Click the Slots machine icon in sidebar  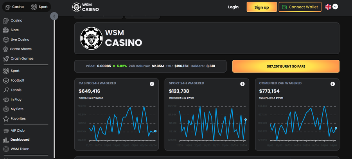(x=6, y=30)
